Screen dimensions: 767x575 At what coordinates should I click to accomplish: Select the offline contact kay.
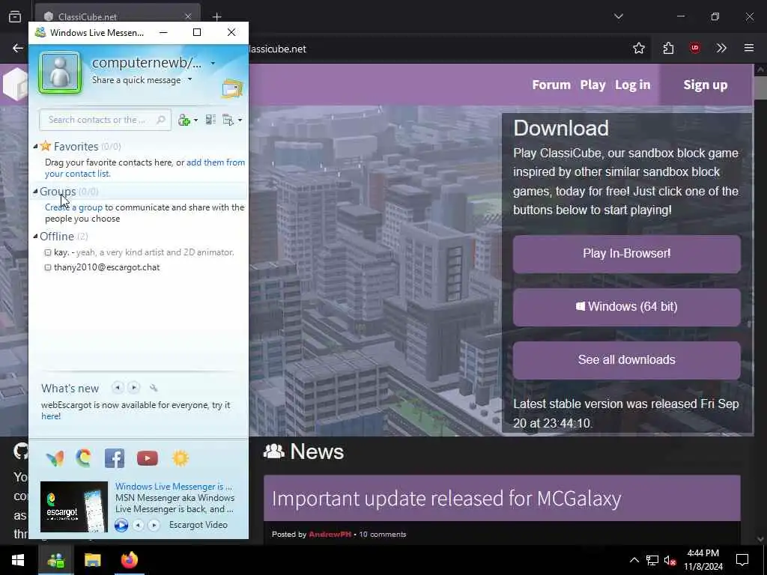pos(139,252)
